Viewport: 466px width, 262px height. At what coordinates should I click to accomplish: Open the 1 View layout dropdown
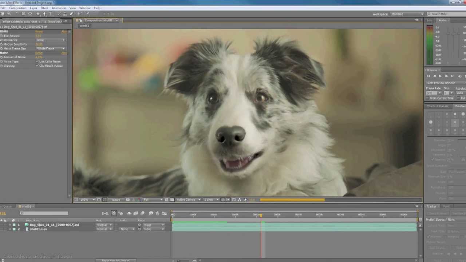pos(211,200)
